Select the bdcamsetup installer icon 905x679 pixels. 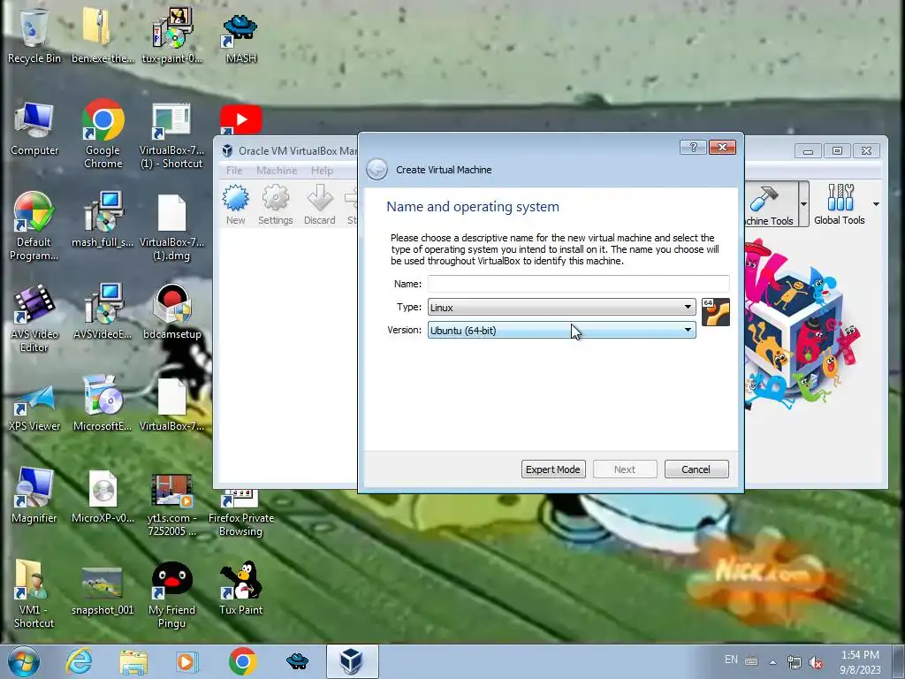[x=172, y=310]
